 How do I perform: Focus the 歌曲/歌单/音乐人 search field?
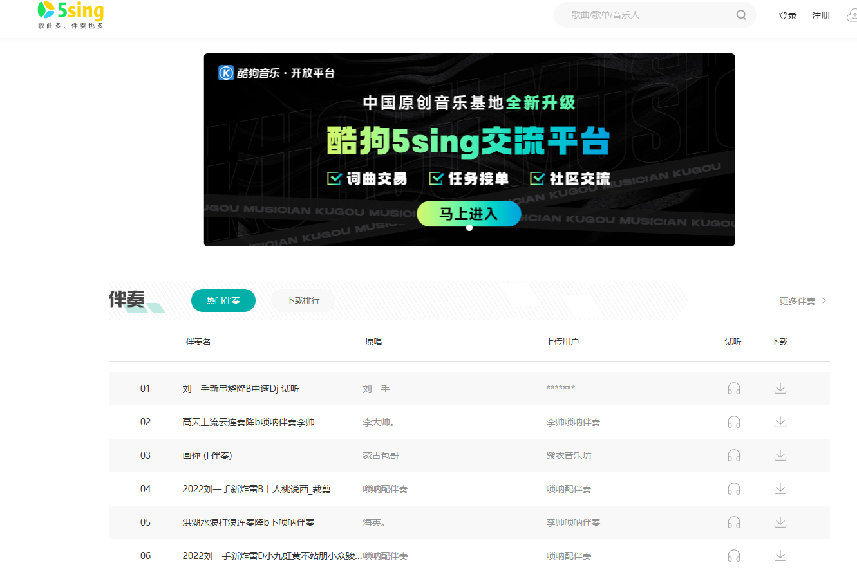644,15
